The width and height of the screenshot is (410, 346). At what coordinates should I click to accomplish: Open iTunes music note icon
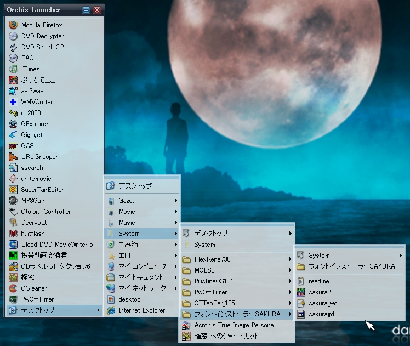coord(13,69)
